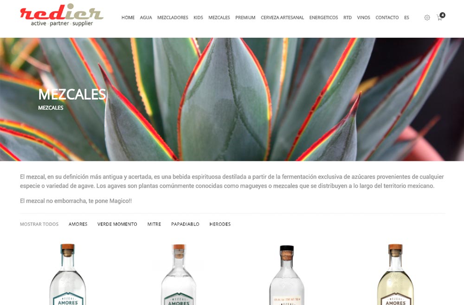
Task: Filter products by AMORES
Action: click(78, 224)
